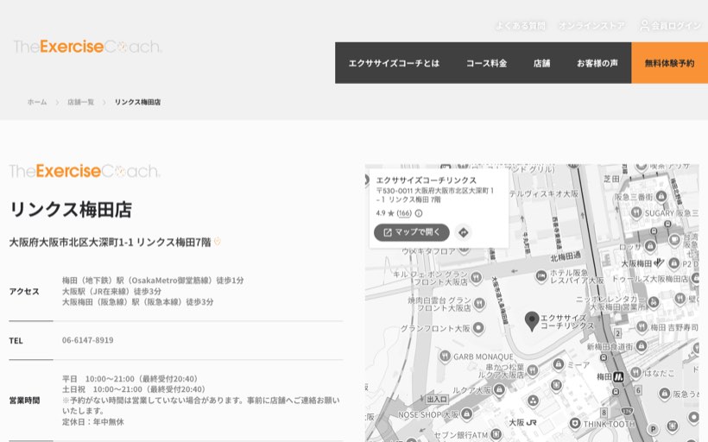
Task: Click the 土日祝 10:00〜21:00 hours line
Action: (134, 389)
